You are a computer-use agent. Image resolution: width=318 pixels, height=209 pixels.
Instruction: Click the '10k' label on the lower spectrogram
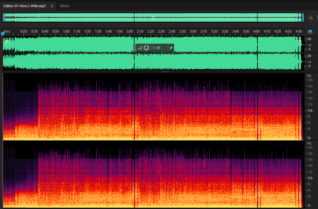pos(310,178)
